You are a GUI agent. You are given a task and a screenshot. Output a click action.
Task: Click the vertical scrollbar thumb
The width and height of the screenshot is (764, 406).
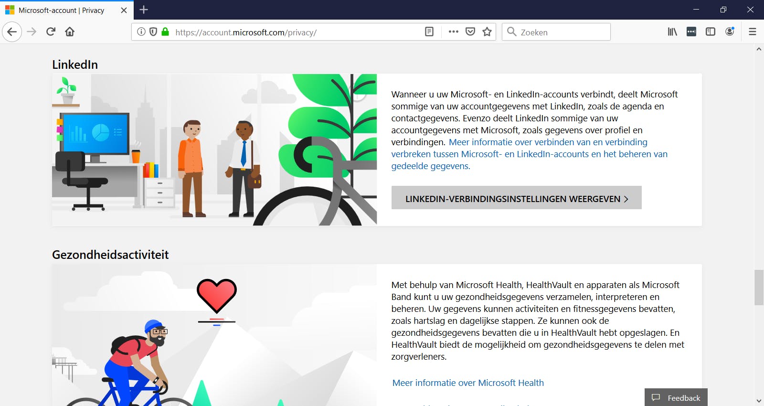click(759, 287)
